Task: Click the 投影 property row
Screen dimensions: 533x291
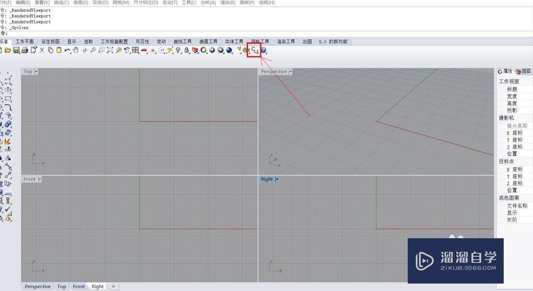Action: pyautogui.click(x=514, y=110)
